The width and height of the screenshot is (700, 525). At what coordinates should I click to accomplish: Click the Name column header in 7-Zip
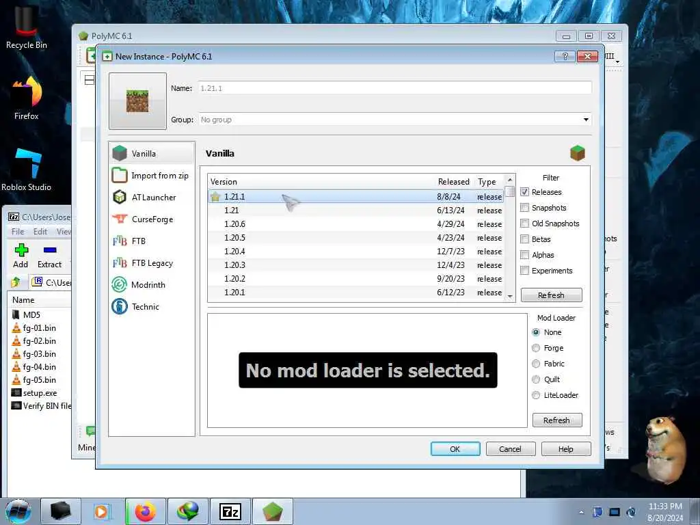(x=40, y=300)
